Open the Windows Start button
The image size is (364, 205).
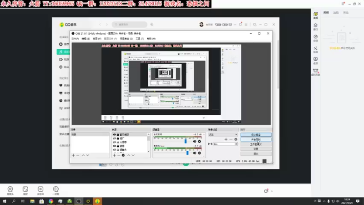pos(5,201)
